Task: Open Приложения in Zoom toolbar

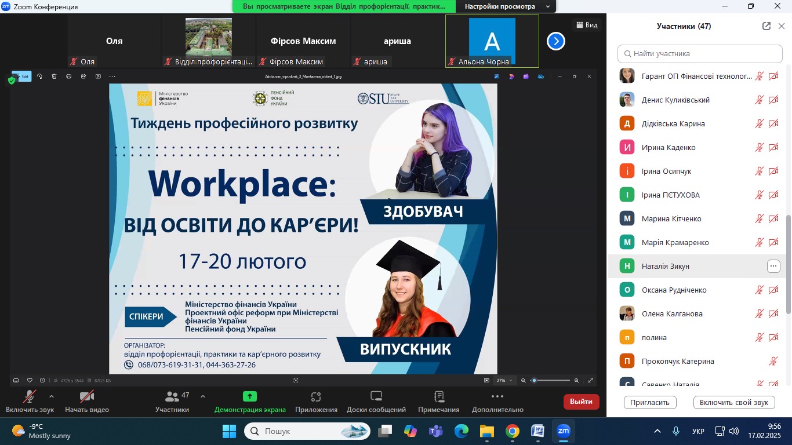Action: 316,402
